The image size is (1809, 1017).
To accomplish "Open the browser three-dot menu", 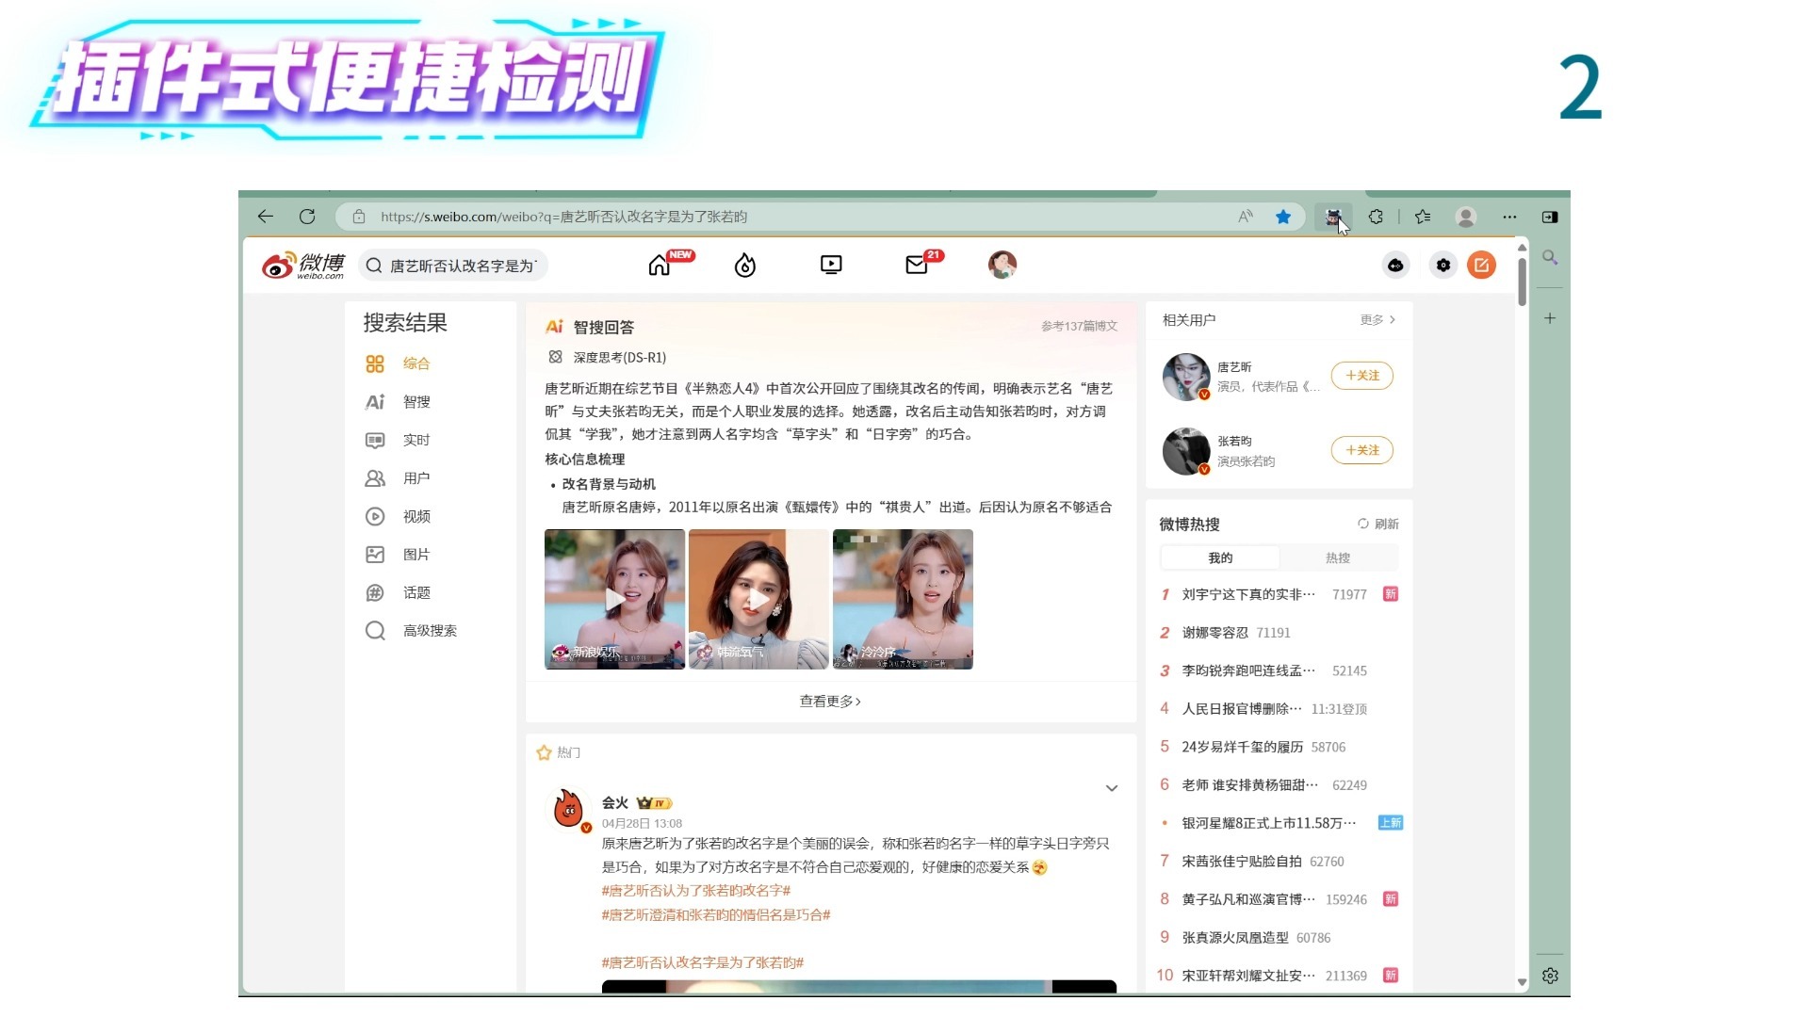I will (x=1509, y=217).
